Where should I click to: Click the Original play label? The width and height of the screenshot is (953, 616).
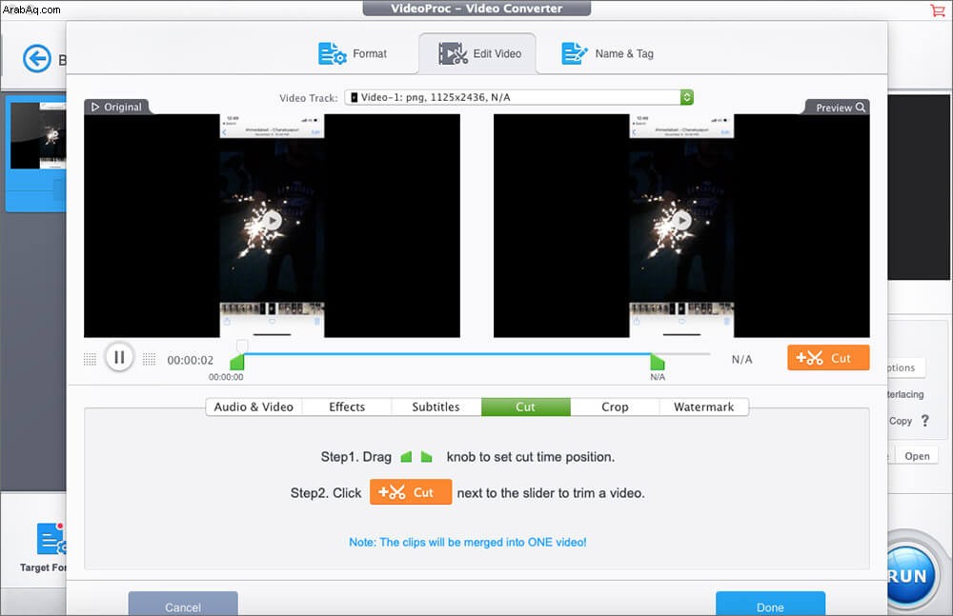click(x=116, y=107)
